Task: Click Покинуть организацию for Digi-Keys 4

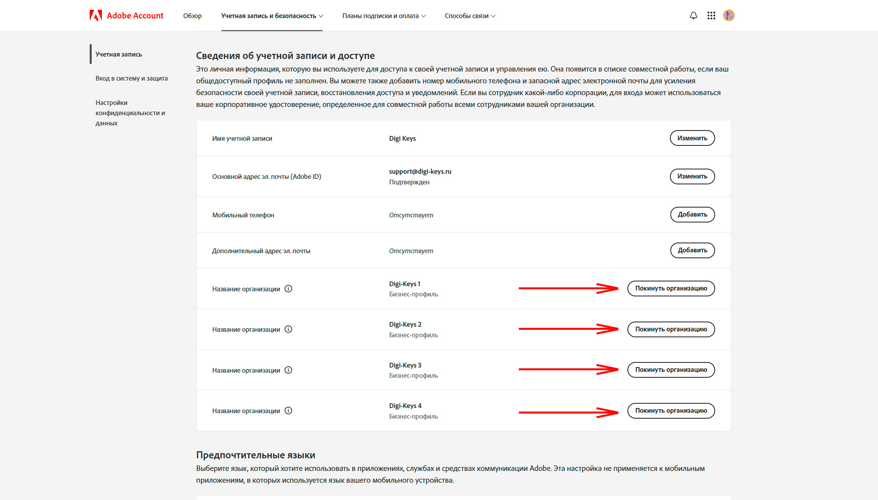Action: tap(671, 411)
